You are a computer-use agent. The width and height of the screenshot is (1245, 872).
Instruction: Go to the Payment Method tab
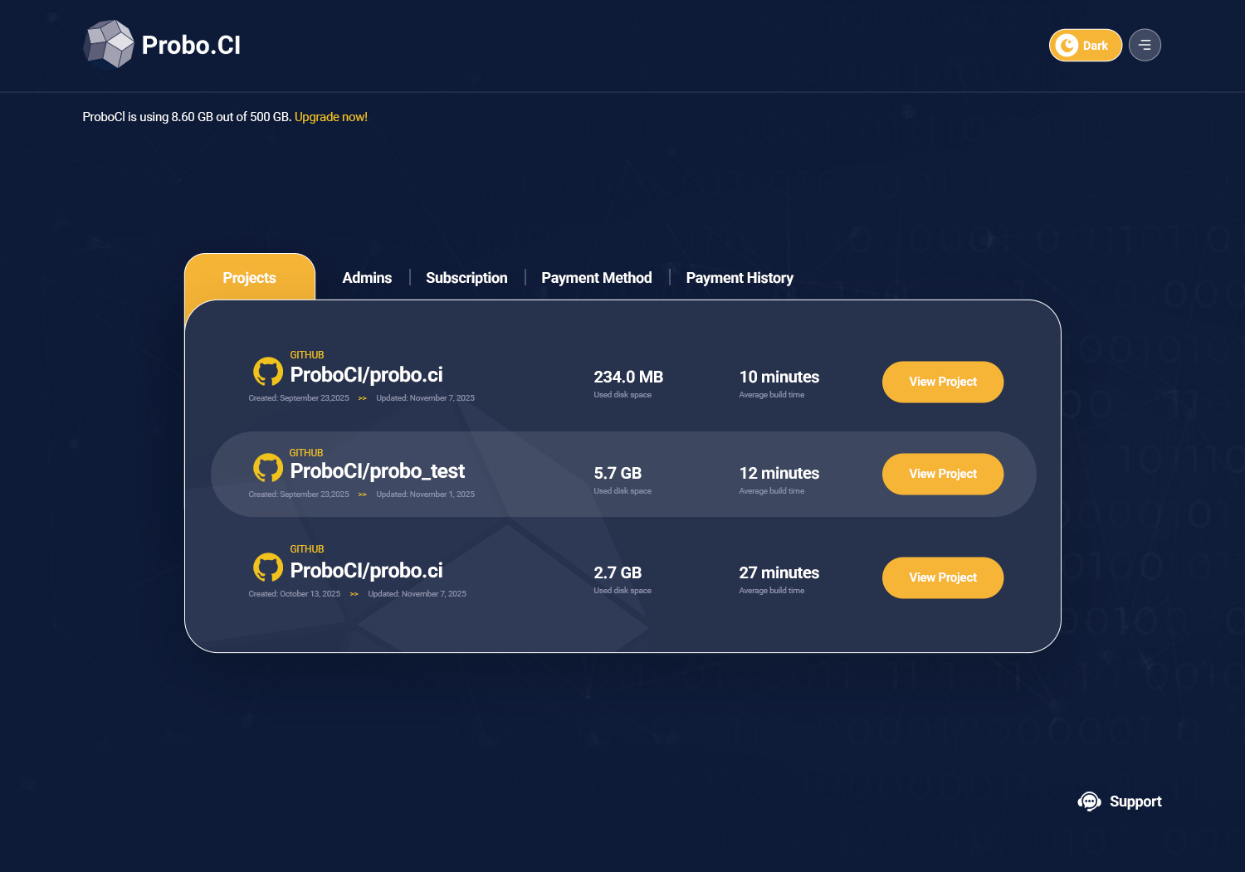click(597, 278)
